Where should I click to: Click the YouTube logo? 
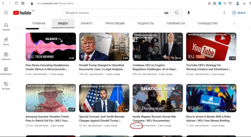(22, 13)
